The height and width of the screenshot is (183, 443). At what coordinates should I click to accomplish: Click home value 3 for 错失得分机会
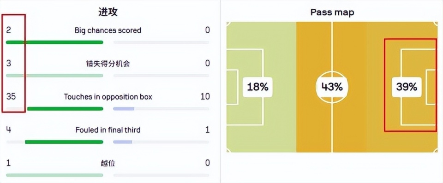coord(8,64)
